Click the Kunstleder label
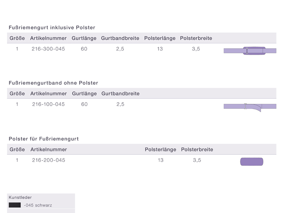Image resolution: width=284 pixels, height=213 pixels. tap(20, 197)
